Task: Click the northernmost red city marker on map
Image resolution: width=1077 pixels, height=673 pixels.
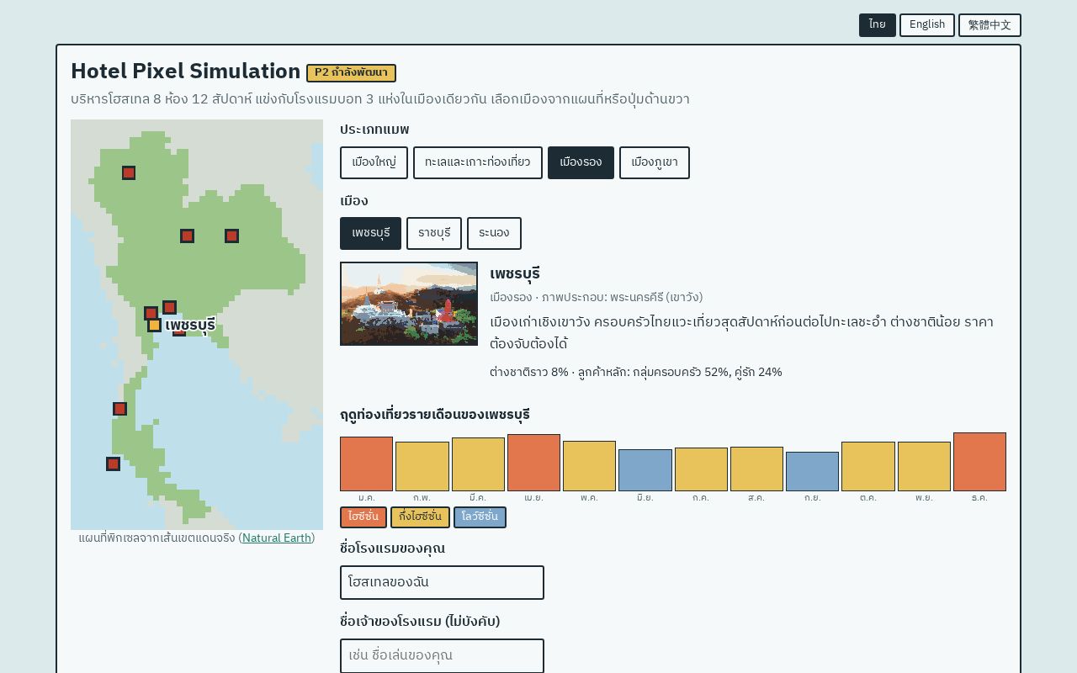Action: coord(129,172)
